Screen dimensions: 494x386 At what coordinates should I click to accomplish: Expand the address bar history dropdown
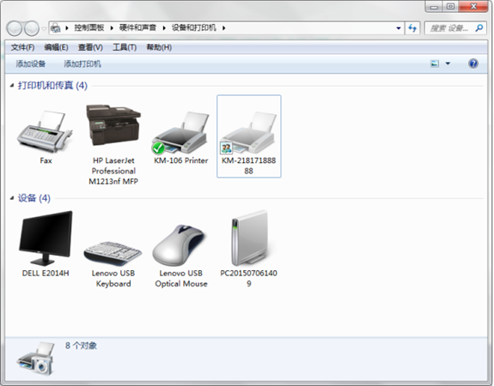(x=399, y=28)
